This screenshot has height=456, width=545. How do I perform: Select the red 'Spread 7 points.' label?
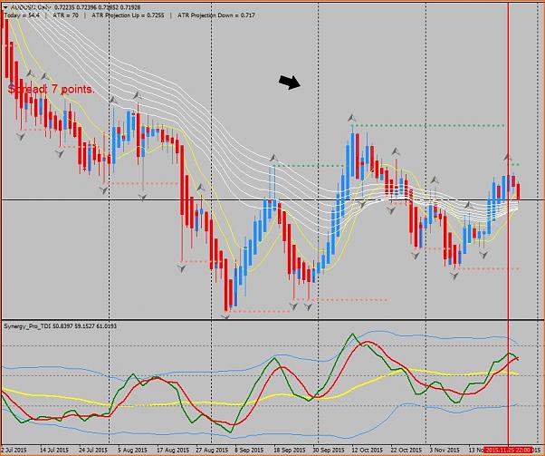[51, 89]
